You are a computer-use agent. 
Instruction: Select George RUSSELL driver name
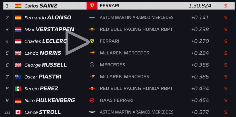coord(46,65)
